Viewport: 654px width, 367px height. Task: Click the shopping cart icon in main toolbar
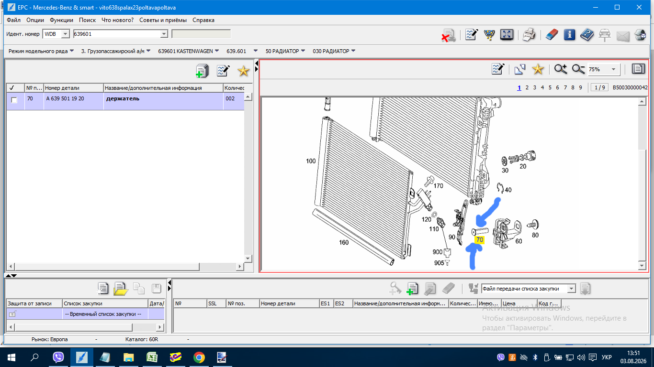coord(489,35)
